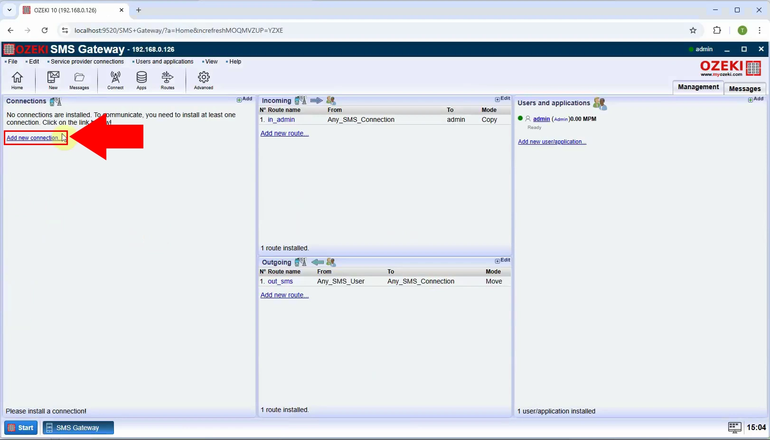Click the Copy mode cell in Incoming
770x440 pixels.
(489, 119)
